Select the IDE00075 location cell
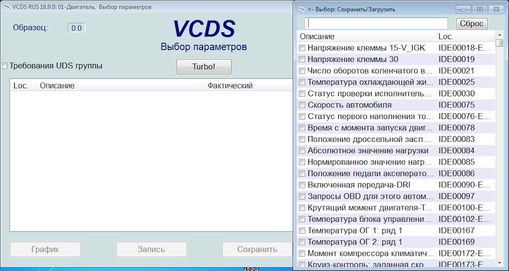This screenshot has height=271, width=509. click(457, 105)
